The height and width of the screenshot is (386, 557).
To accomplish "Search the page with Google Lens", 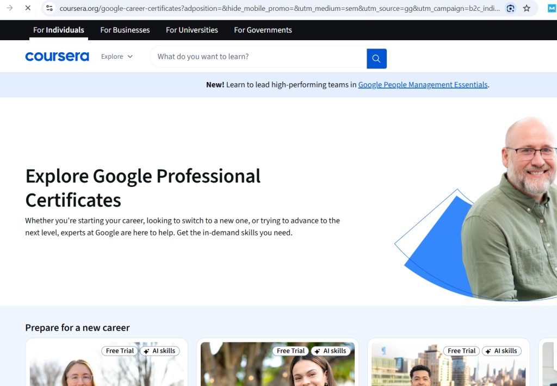I will pos(510,9).
